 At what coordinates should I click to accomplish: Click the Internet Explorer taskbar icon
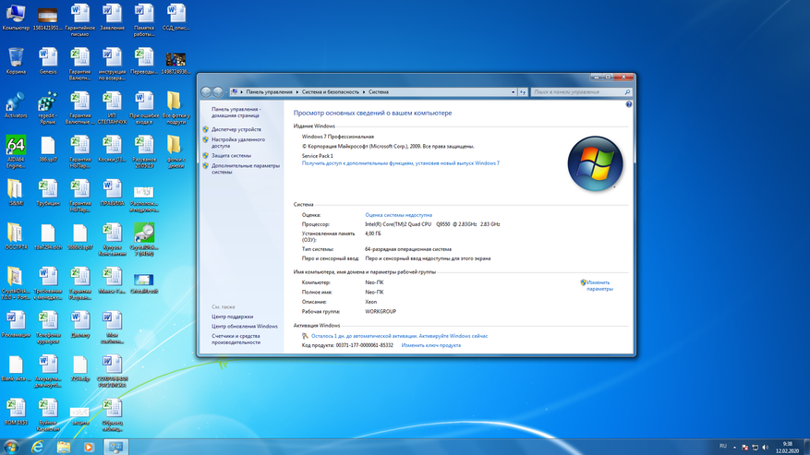tap(38, 447)
